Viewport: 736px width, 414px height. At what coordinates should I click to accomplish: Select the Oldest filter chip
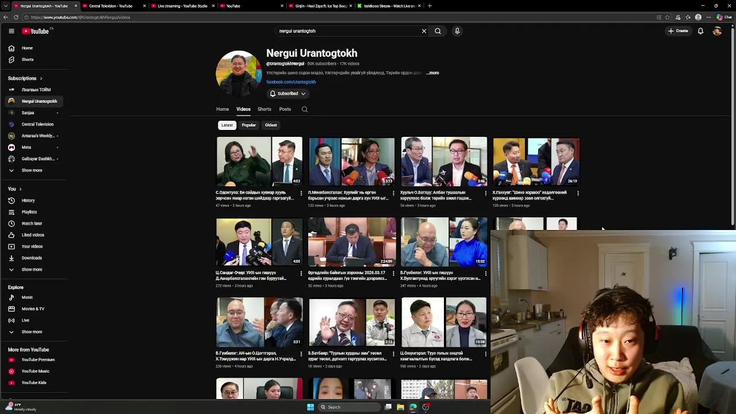271,125
